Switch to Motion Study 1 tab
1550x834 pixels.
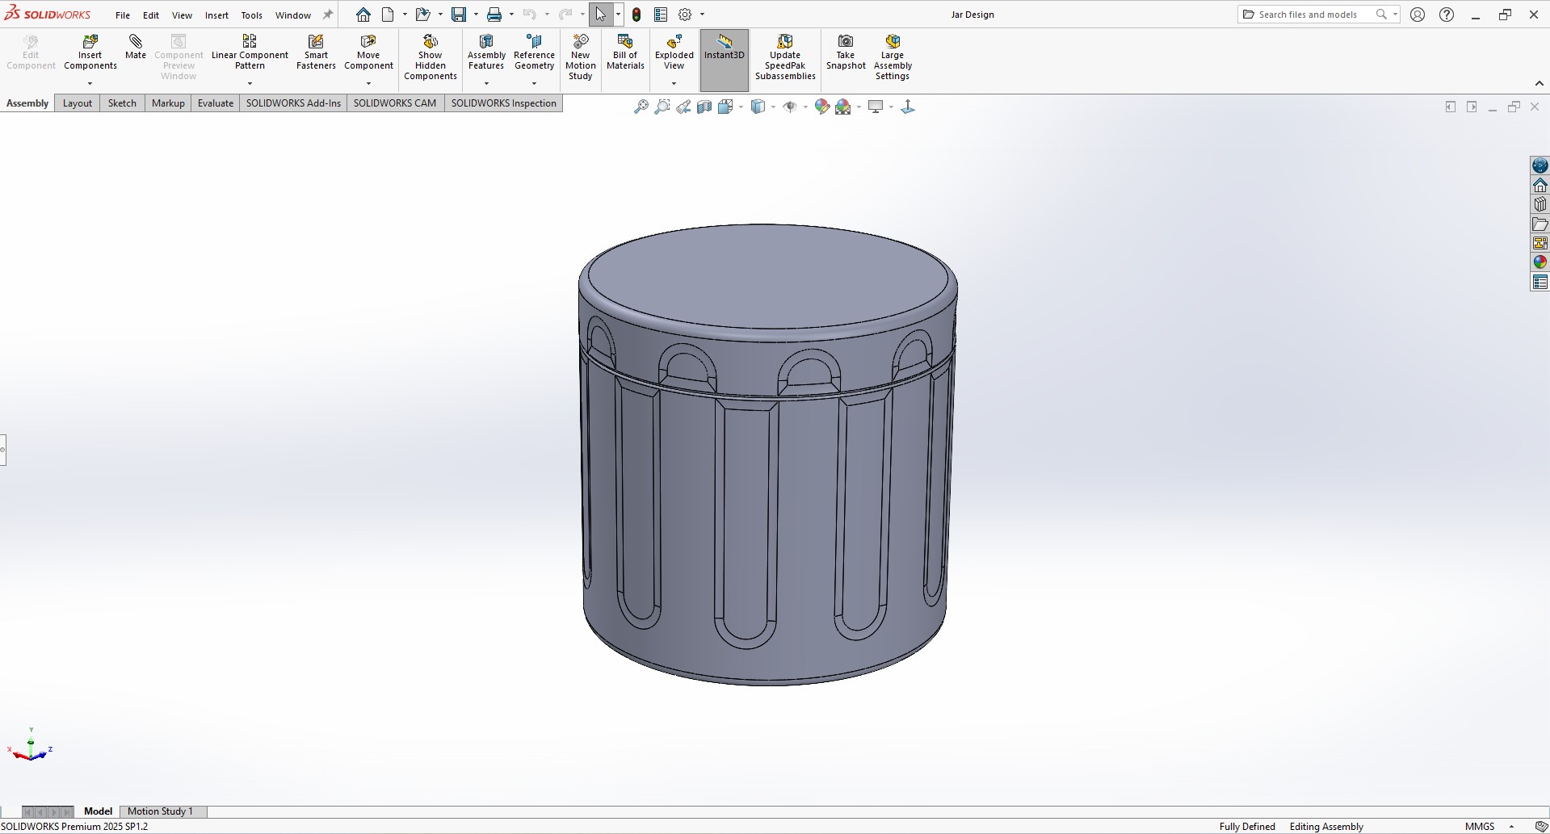pos(160,811)
